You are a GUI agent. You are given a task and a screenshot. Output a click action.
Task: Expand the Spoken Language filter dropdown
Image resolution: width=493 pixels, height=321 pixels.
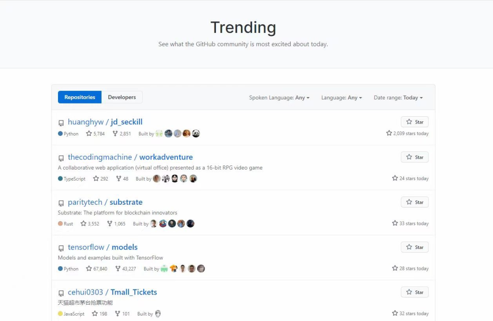pos(279,98)
